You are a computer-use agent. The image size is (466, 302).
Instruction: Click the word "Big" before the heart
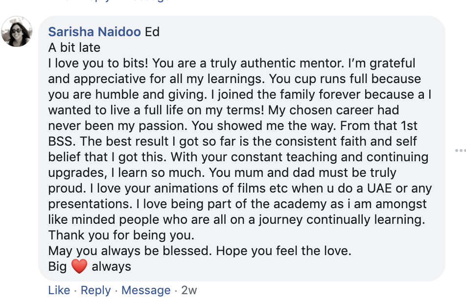pyautogui.click(x=57, y=267)
